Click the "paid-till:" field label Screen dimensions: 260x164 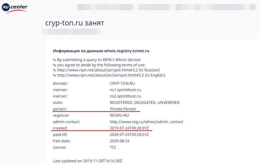point(60,134)
